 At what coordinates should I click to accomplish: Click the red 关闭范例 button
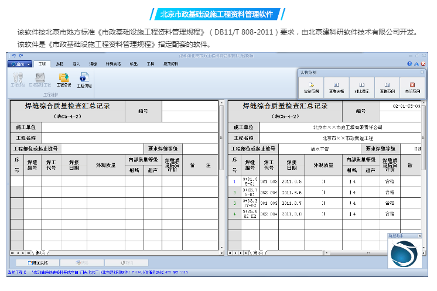[412, 88]
